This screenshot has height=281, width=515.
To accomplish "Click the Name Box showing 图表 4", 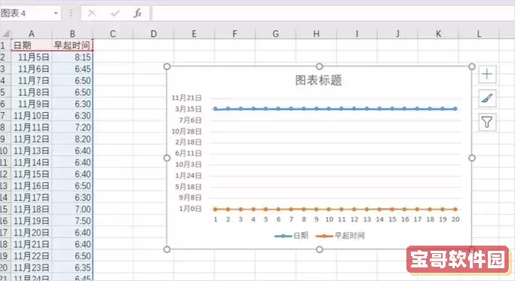I will pyautogui.click(x=26, y=14).
